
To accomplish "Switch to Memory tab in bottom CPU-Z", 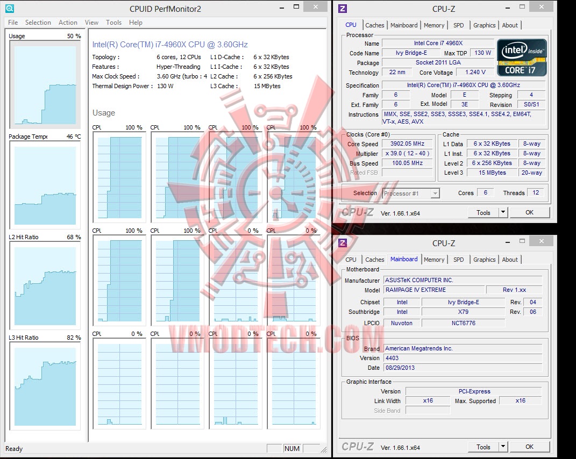I will [434, 260].
